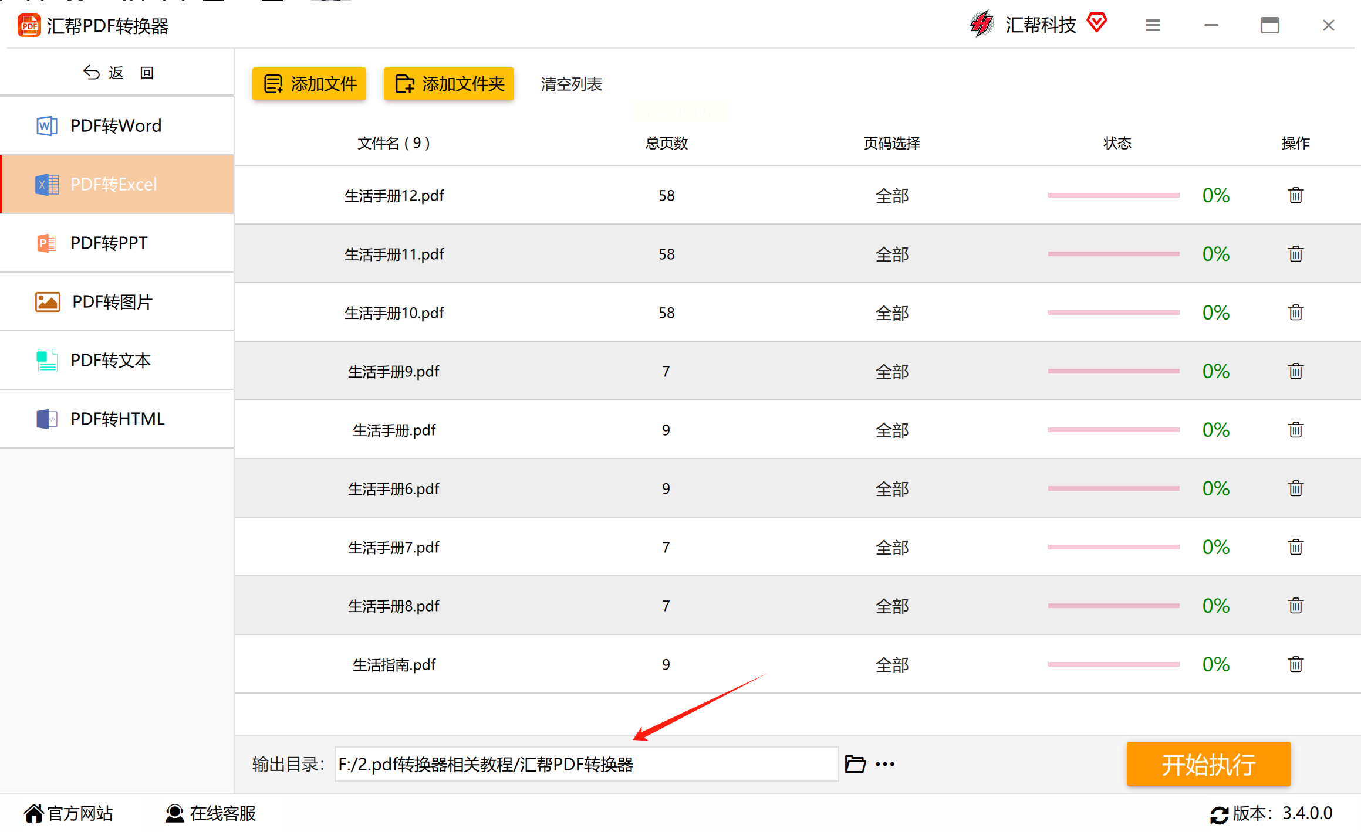Click the 页码选择 column header
This screenshot has width=1361, height=832.
[891, 142]
